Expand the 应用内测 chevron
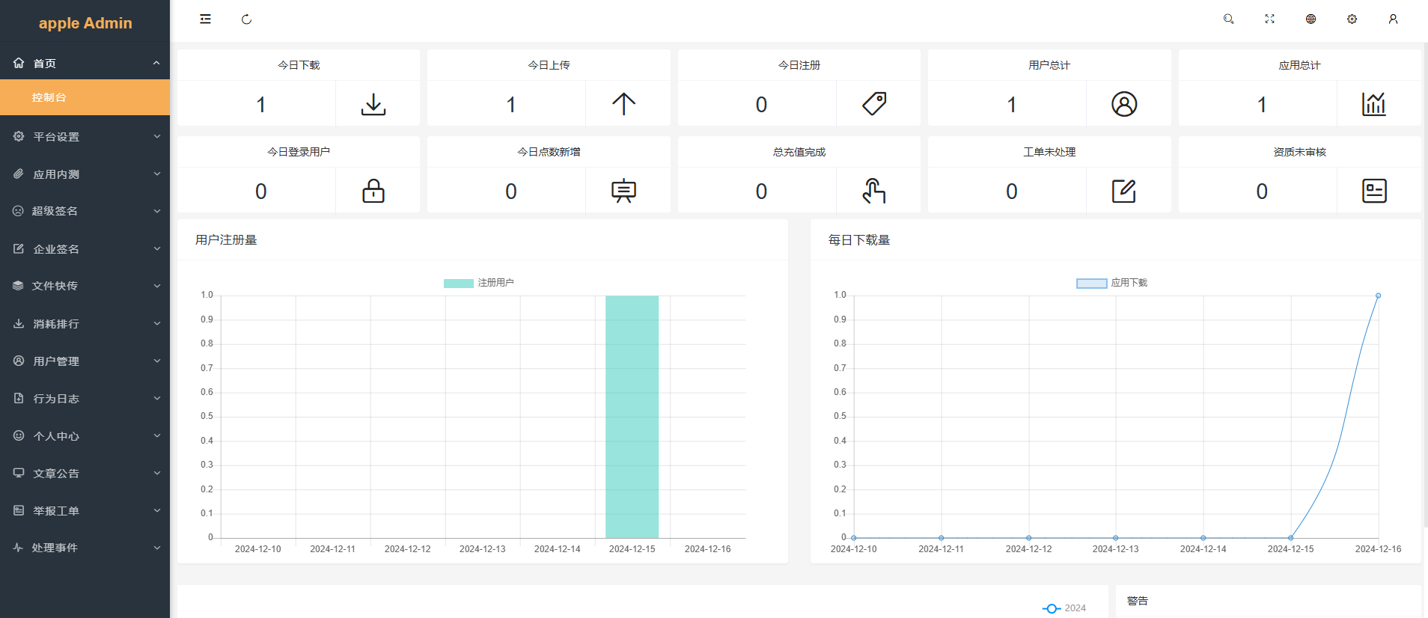The width and height of the screenshot is (1428, 618). 157,174
